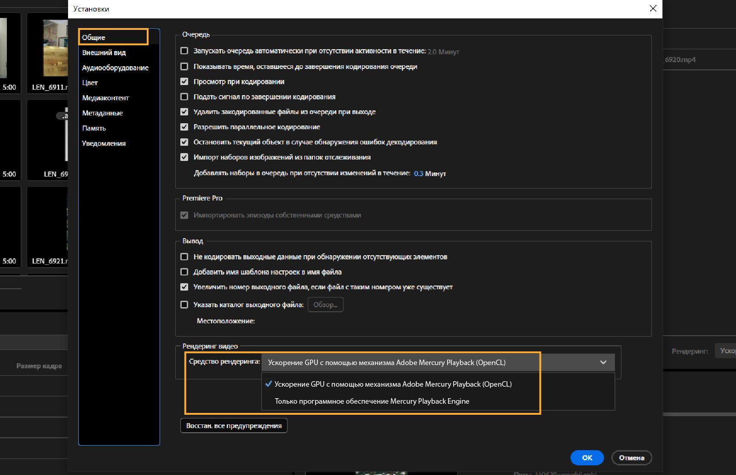The width and height of the screenshot is (736, 475).
Task: Toggle import image sequences from watch folders
Action: [184, 157]
